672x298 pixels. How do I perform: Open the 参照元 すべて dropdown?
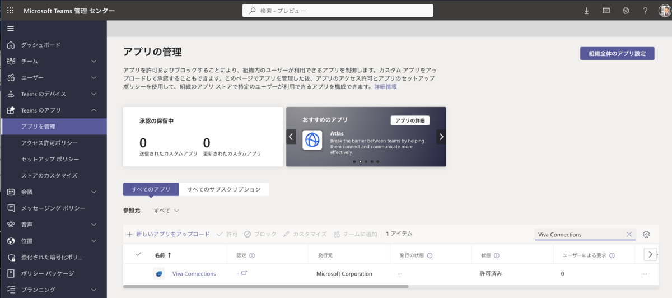(167, 211)
